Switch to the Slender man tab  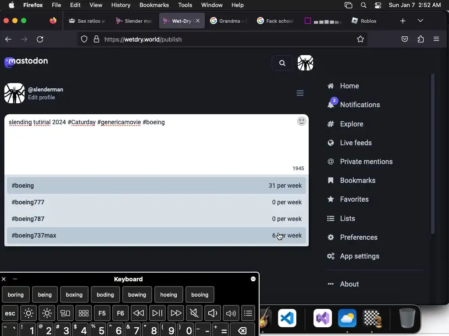coord(134,21)
